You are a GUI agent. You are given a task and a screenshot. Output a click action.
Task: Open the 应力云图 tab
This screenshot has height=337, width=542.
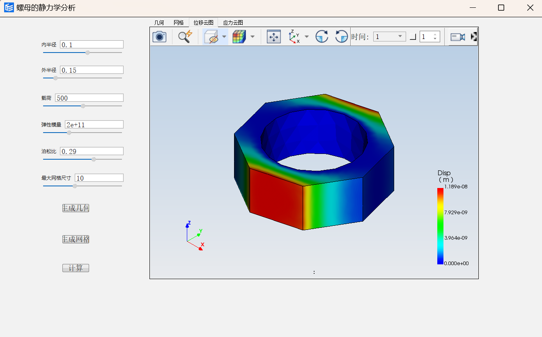tap(233, 23)
